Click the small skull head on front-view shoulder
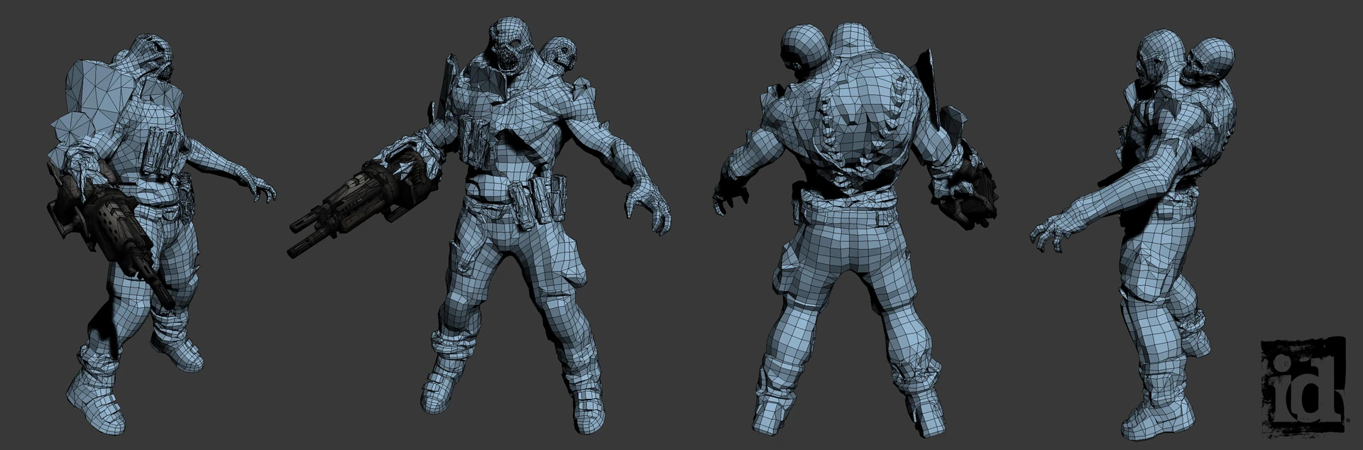The height and width of the screenshot is (450, 1363). [x=559, y=56]
